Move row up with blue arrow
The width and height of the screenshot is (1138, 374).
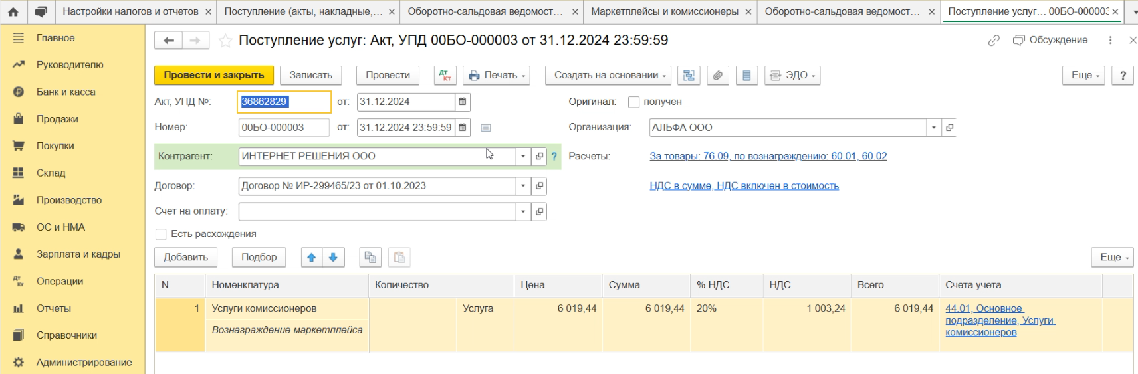311,258
